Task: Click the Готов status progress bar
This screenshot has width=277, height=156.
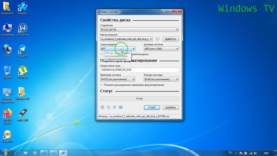Action: 139,98
